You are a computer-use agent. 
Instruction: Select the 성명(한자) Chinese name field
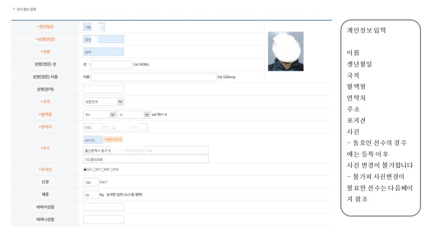pyautogui.click(x=104, y=89)
